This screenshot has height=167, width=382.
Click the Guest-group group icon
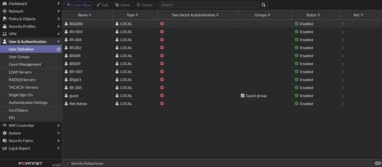[242, 96]
